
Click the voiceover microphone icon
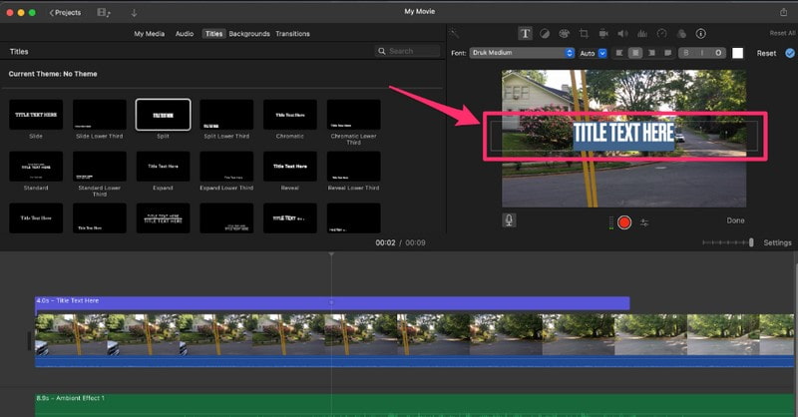click(x=509, y=221)
